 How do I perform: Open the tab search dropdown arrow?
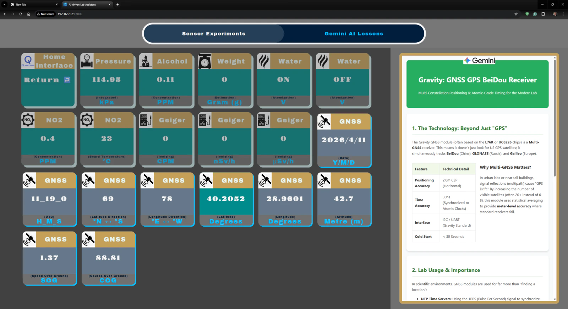click(x=4, y=5)
